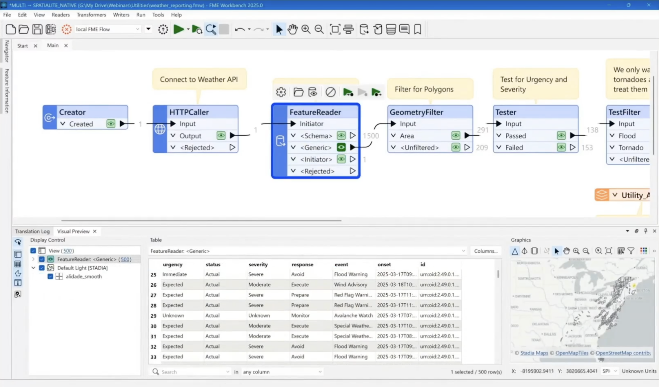Screen dimensions: 659x387
Task: Click the Stop translation button
Action: pos(224,29)
